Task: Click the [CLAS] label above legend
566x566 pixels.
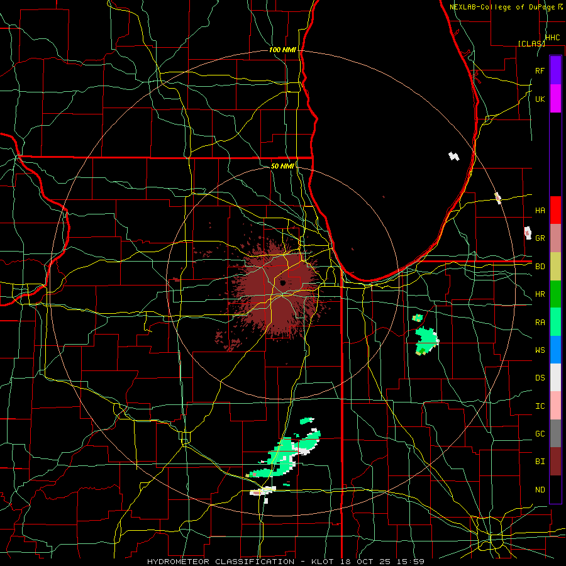Action: [x=531, y=43]
